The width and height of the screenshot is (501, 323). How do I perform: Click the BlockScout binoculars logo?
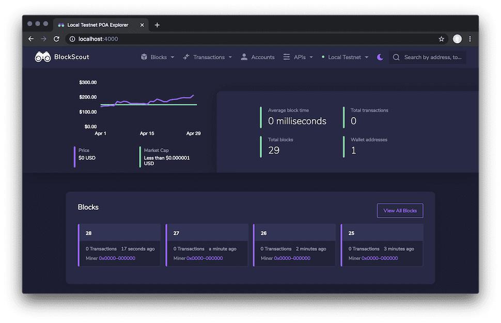coord(42,57)
